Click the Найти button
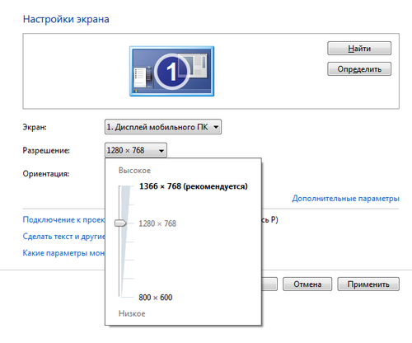Screen dimensions: 412x343 point(359,49)
